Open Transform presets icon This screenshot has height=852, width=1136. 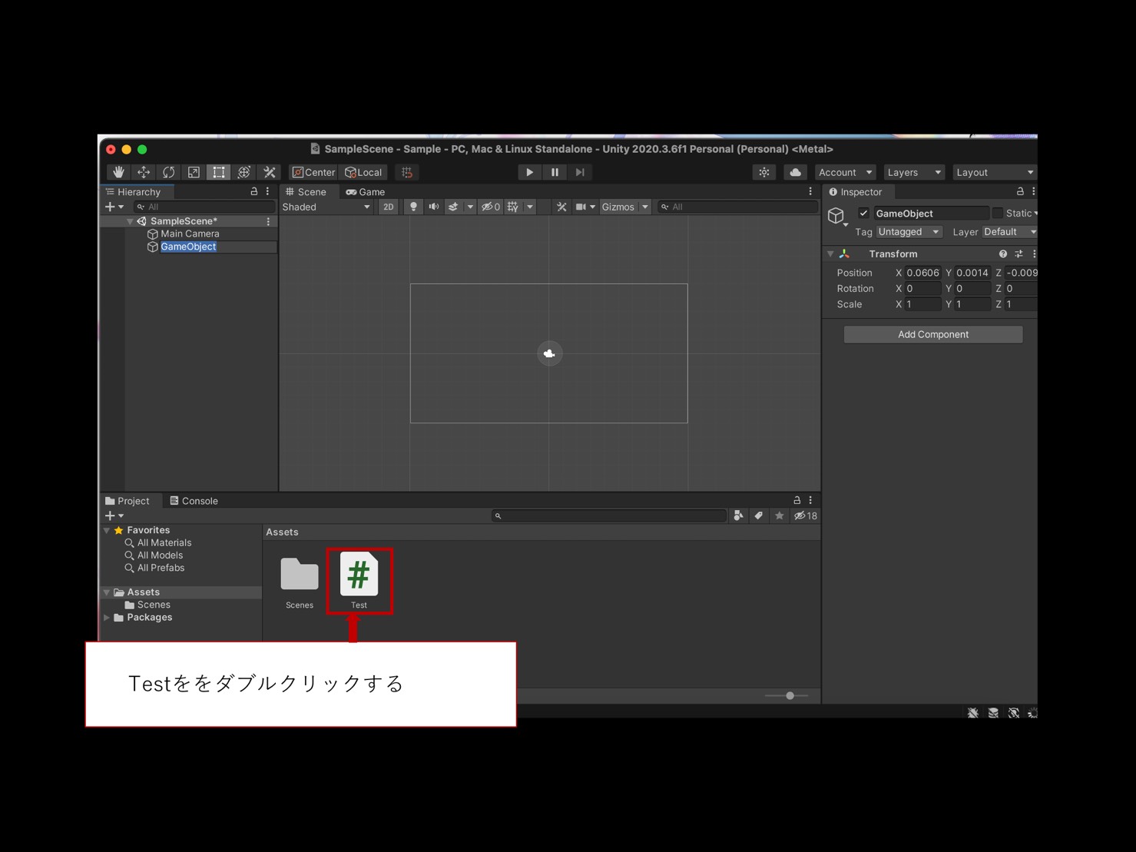tap(1019, 254)
